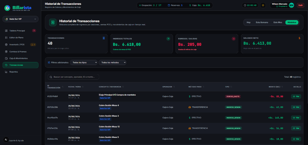Viewport: 308px width, 145px height.
Task: Click INGRESO_SESION tag for Mesa 4
Action: tap(233, 107)
